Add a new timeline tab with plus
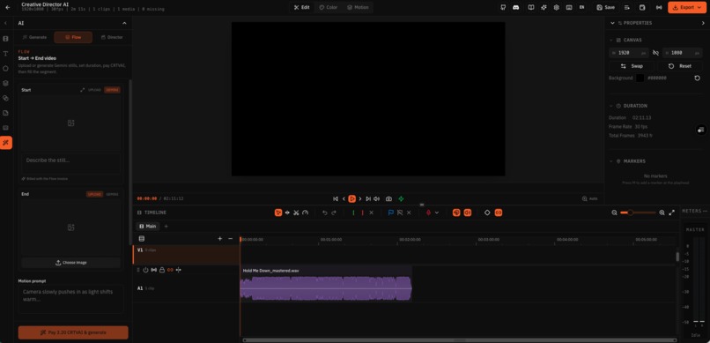This screenshot has width=710, height=343. (x=166, y=226)
